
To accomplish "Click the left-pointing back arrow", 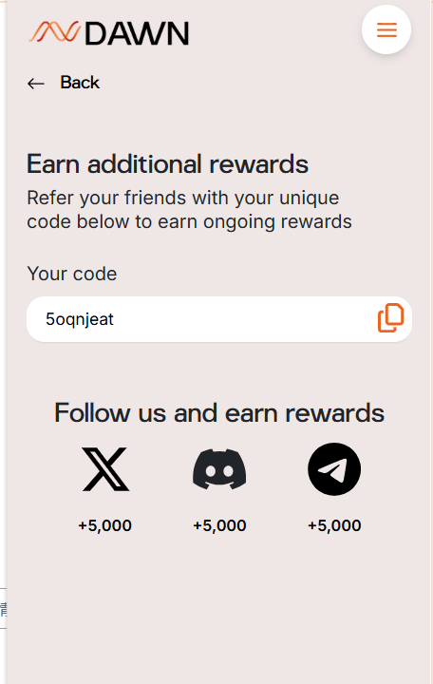I will (36, 84).
